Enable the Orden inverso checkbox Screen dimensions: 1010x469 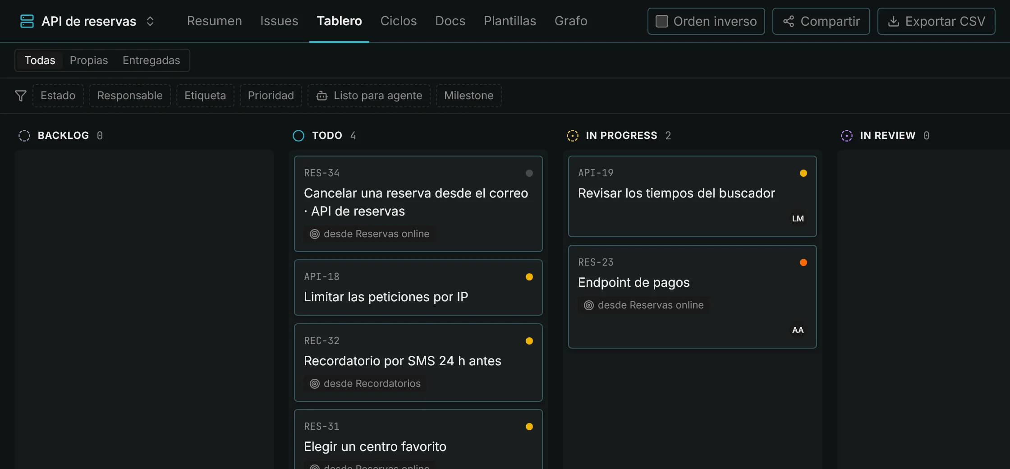(661, 21)
